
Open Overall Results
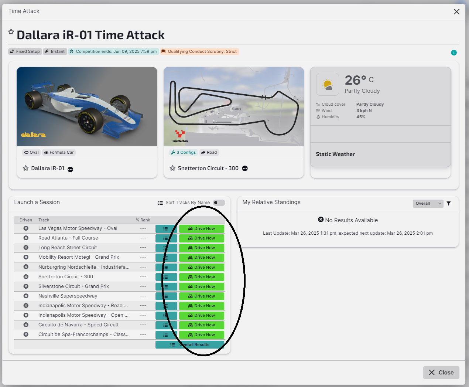pyautogui.click(x=190, y=345)
